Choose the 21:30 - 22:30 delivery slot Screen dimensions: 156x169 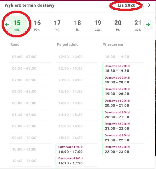(x=123, y=138)
